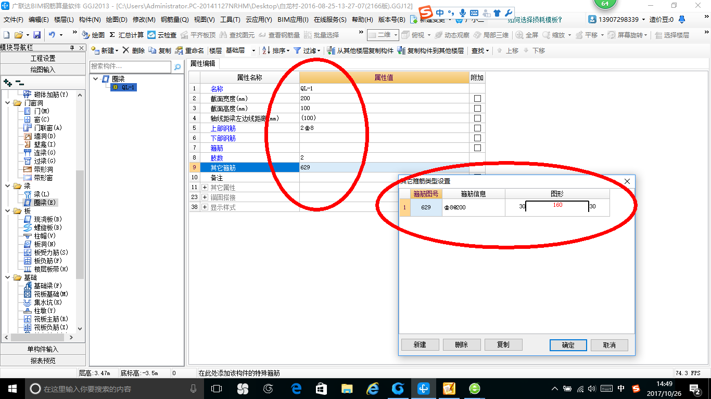This screenshot has width=711, height=399.
Task: Click 新建 button in stirrup dialog
Action: pos(420,345)
